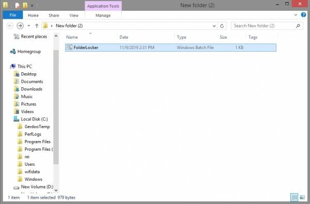Open the Music folder in the sidebar
Image resolution: width=310 pixels, height=204 pixels.
pyautogui.click(x=27, y=97)
